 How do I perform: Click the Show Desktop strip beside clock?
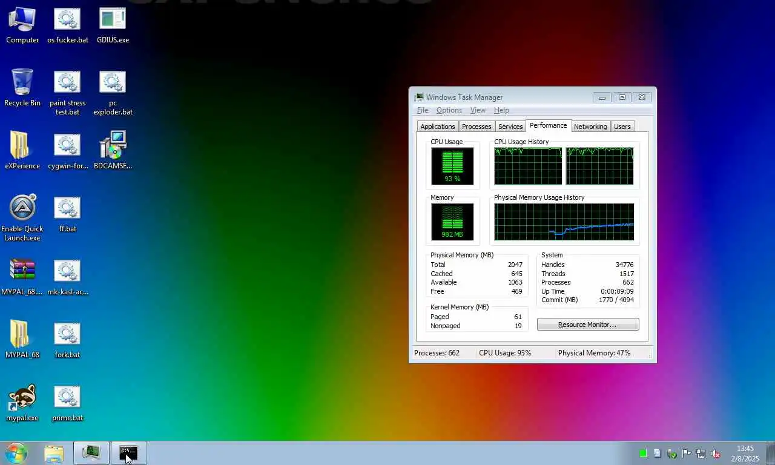[x=770, y=453]
